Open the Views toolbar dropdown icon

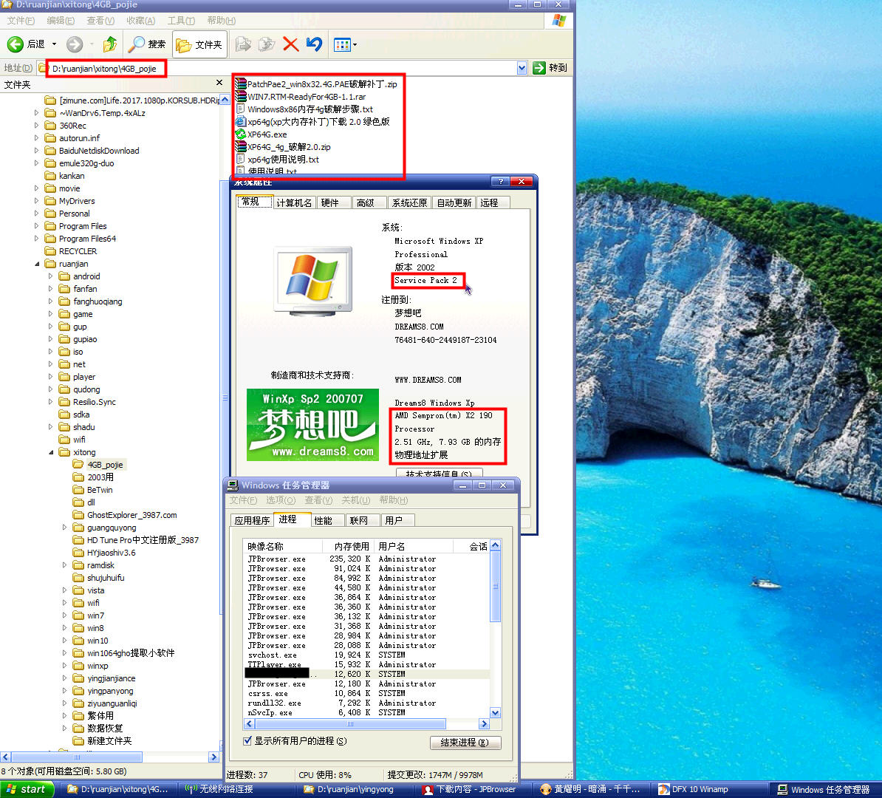345,44
